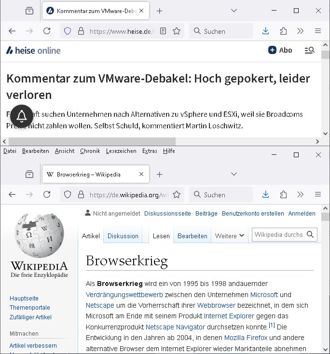The image size is (330, 354).
Task: Follow the Netscape Navigator article link
Action: click(x=175, y=327)
